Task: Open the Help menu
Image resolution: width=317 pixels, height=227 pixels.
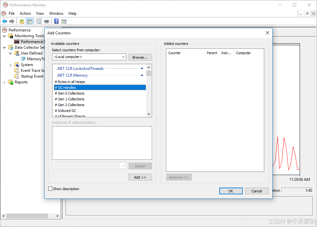Action: 72,13
